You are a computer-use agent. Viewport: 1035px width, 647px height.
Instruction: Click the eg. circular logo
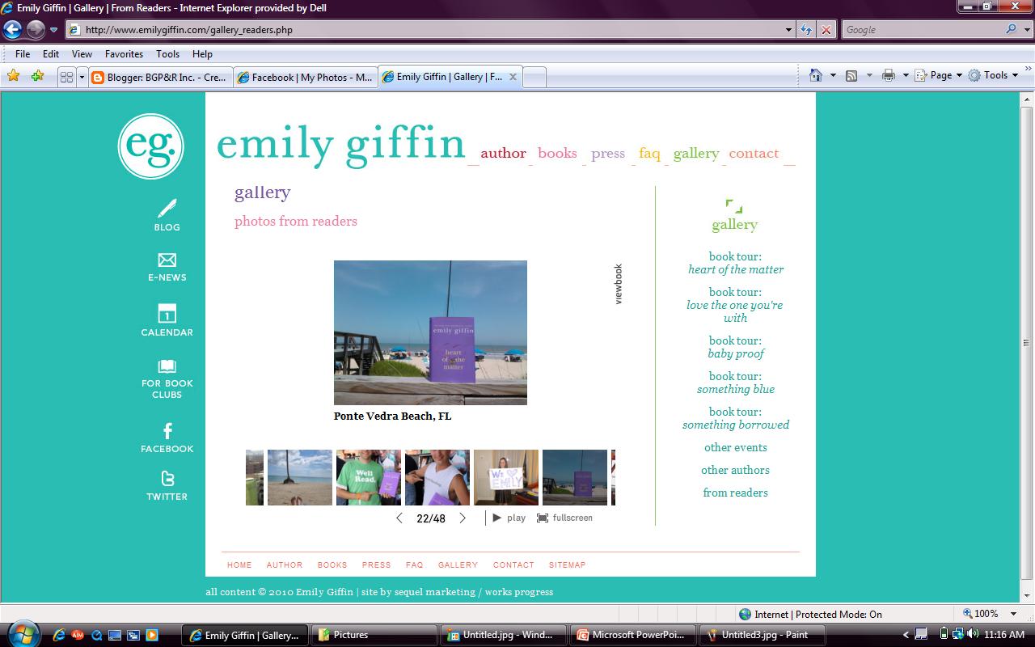(x=151, y=146)
